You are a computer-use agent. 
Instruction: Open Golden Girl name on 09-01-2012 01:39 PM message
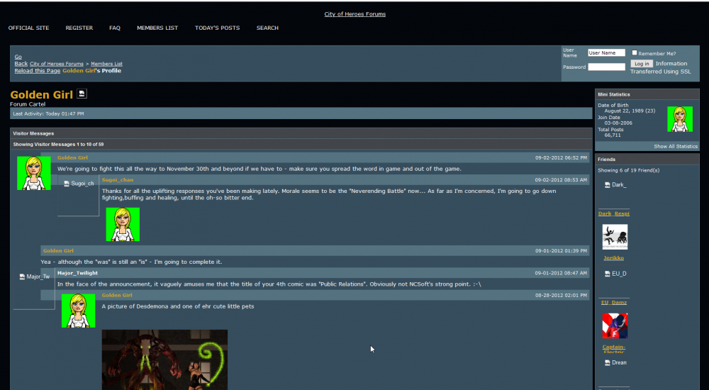pyautogui.click(x=58, y=250)
